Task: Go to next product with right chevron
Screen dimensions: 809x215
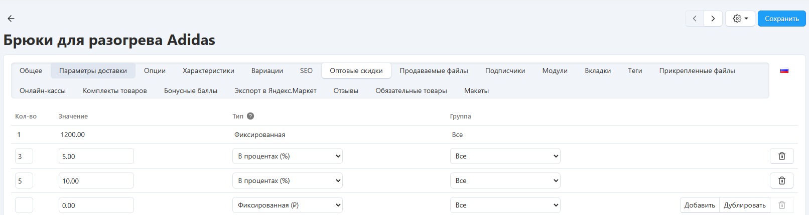Action: [x=713, y=18]
